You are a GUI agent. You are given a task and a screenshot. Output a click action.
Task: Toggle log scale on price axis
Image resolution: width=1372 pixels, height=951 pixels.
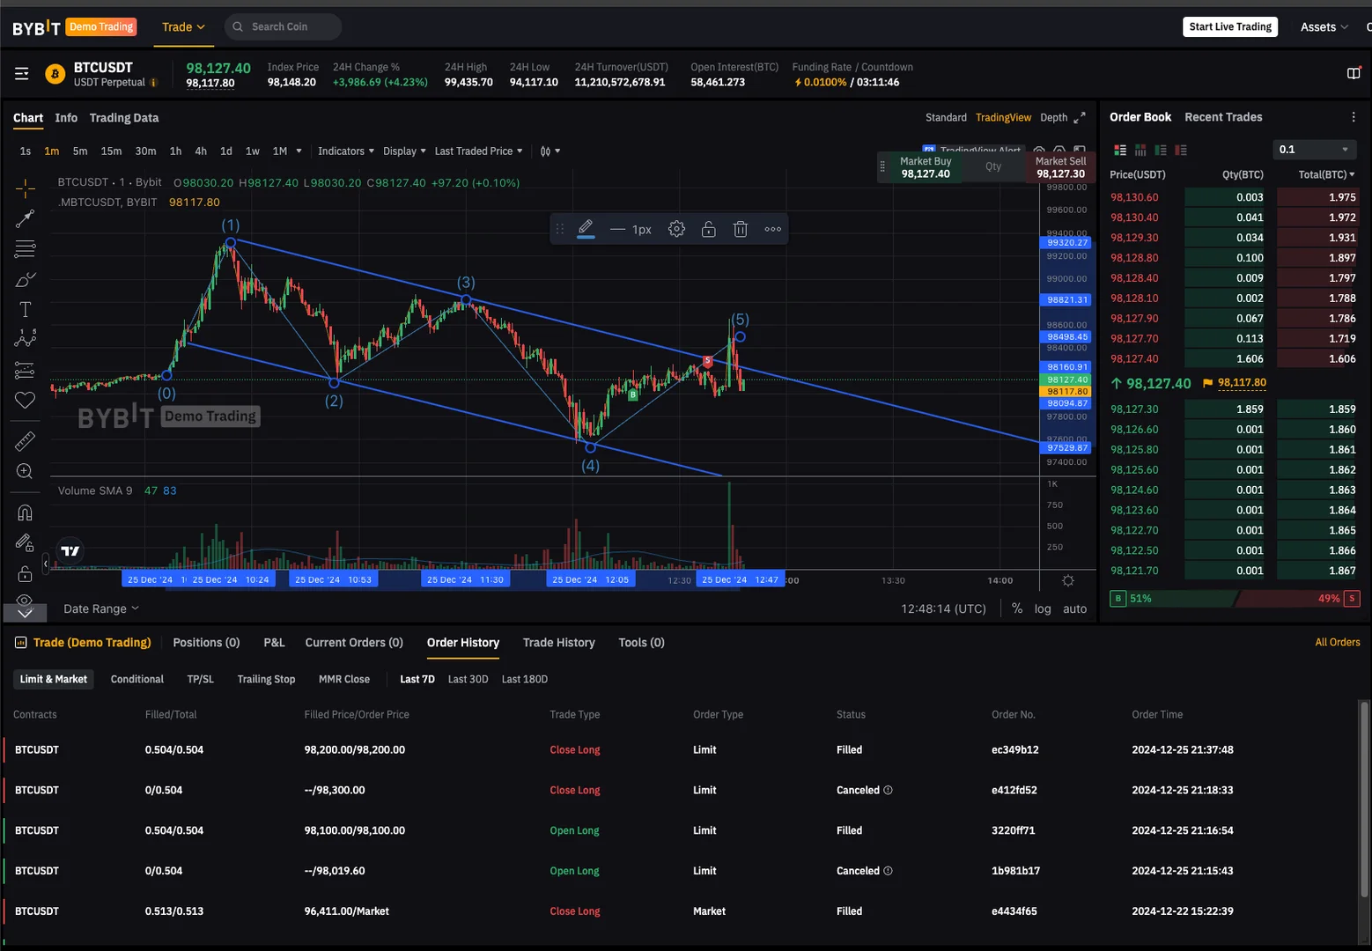(x=1043, y=608)
